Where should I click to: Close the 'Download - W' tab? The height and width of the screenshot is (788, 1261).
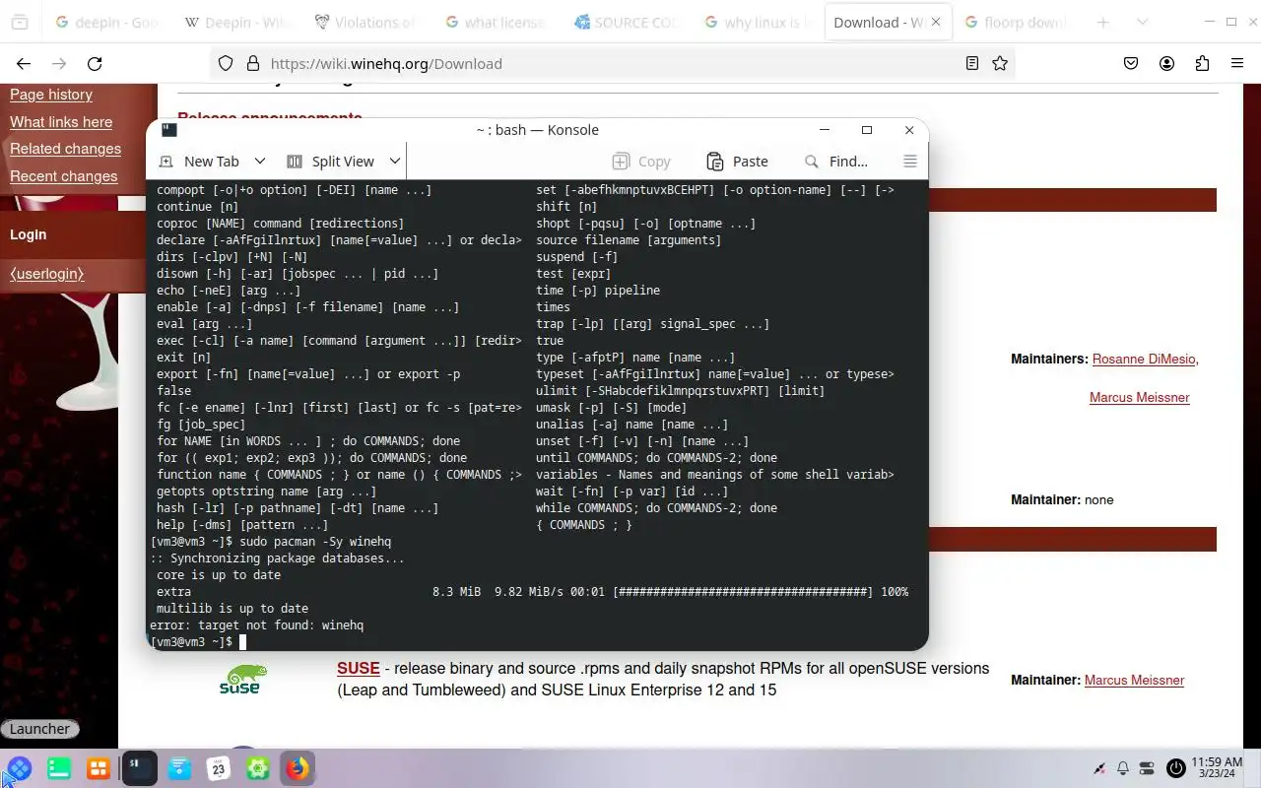tap(936, 22)
